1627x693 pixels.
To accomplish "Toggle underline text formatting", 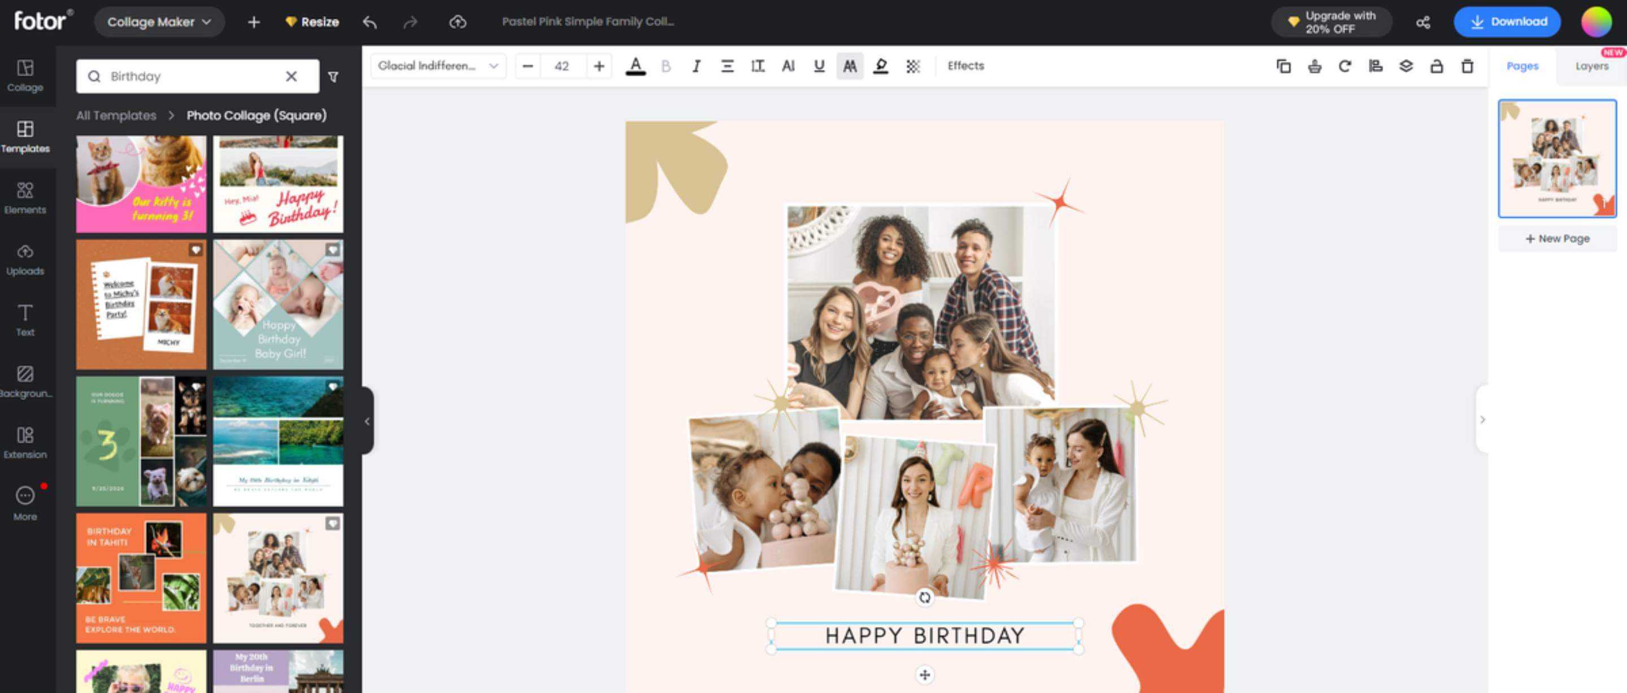I will (x=819, y=66).
